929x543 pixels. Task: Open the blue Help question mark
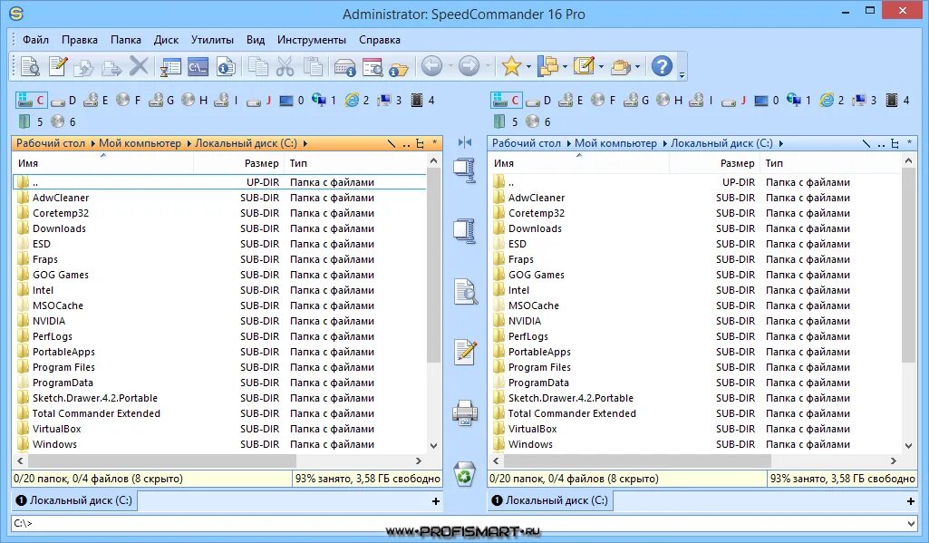pos(662,66)
